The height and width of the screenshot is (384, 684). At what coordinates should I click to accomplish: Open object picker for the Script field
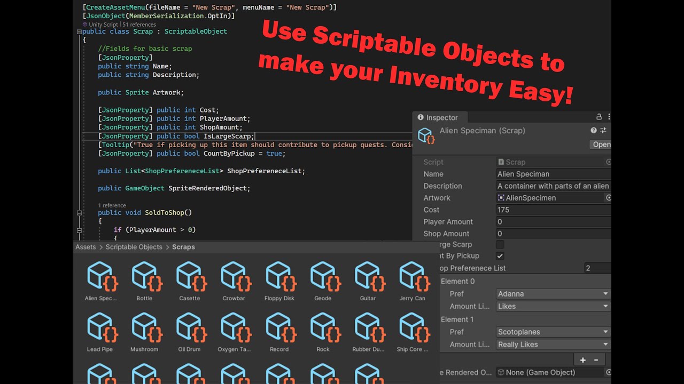click(x=608, y=162)
